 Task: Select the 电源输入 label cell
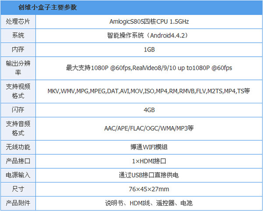coord(18,175)
